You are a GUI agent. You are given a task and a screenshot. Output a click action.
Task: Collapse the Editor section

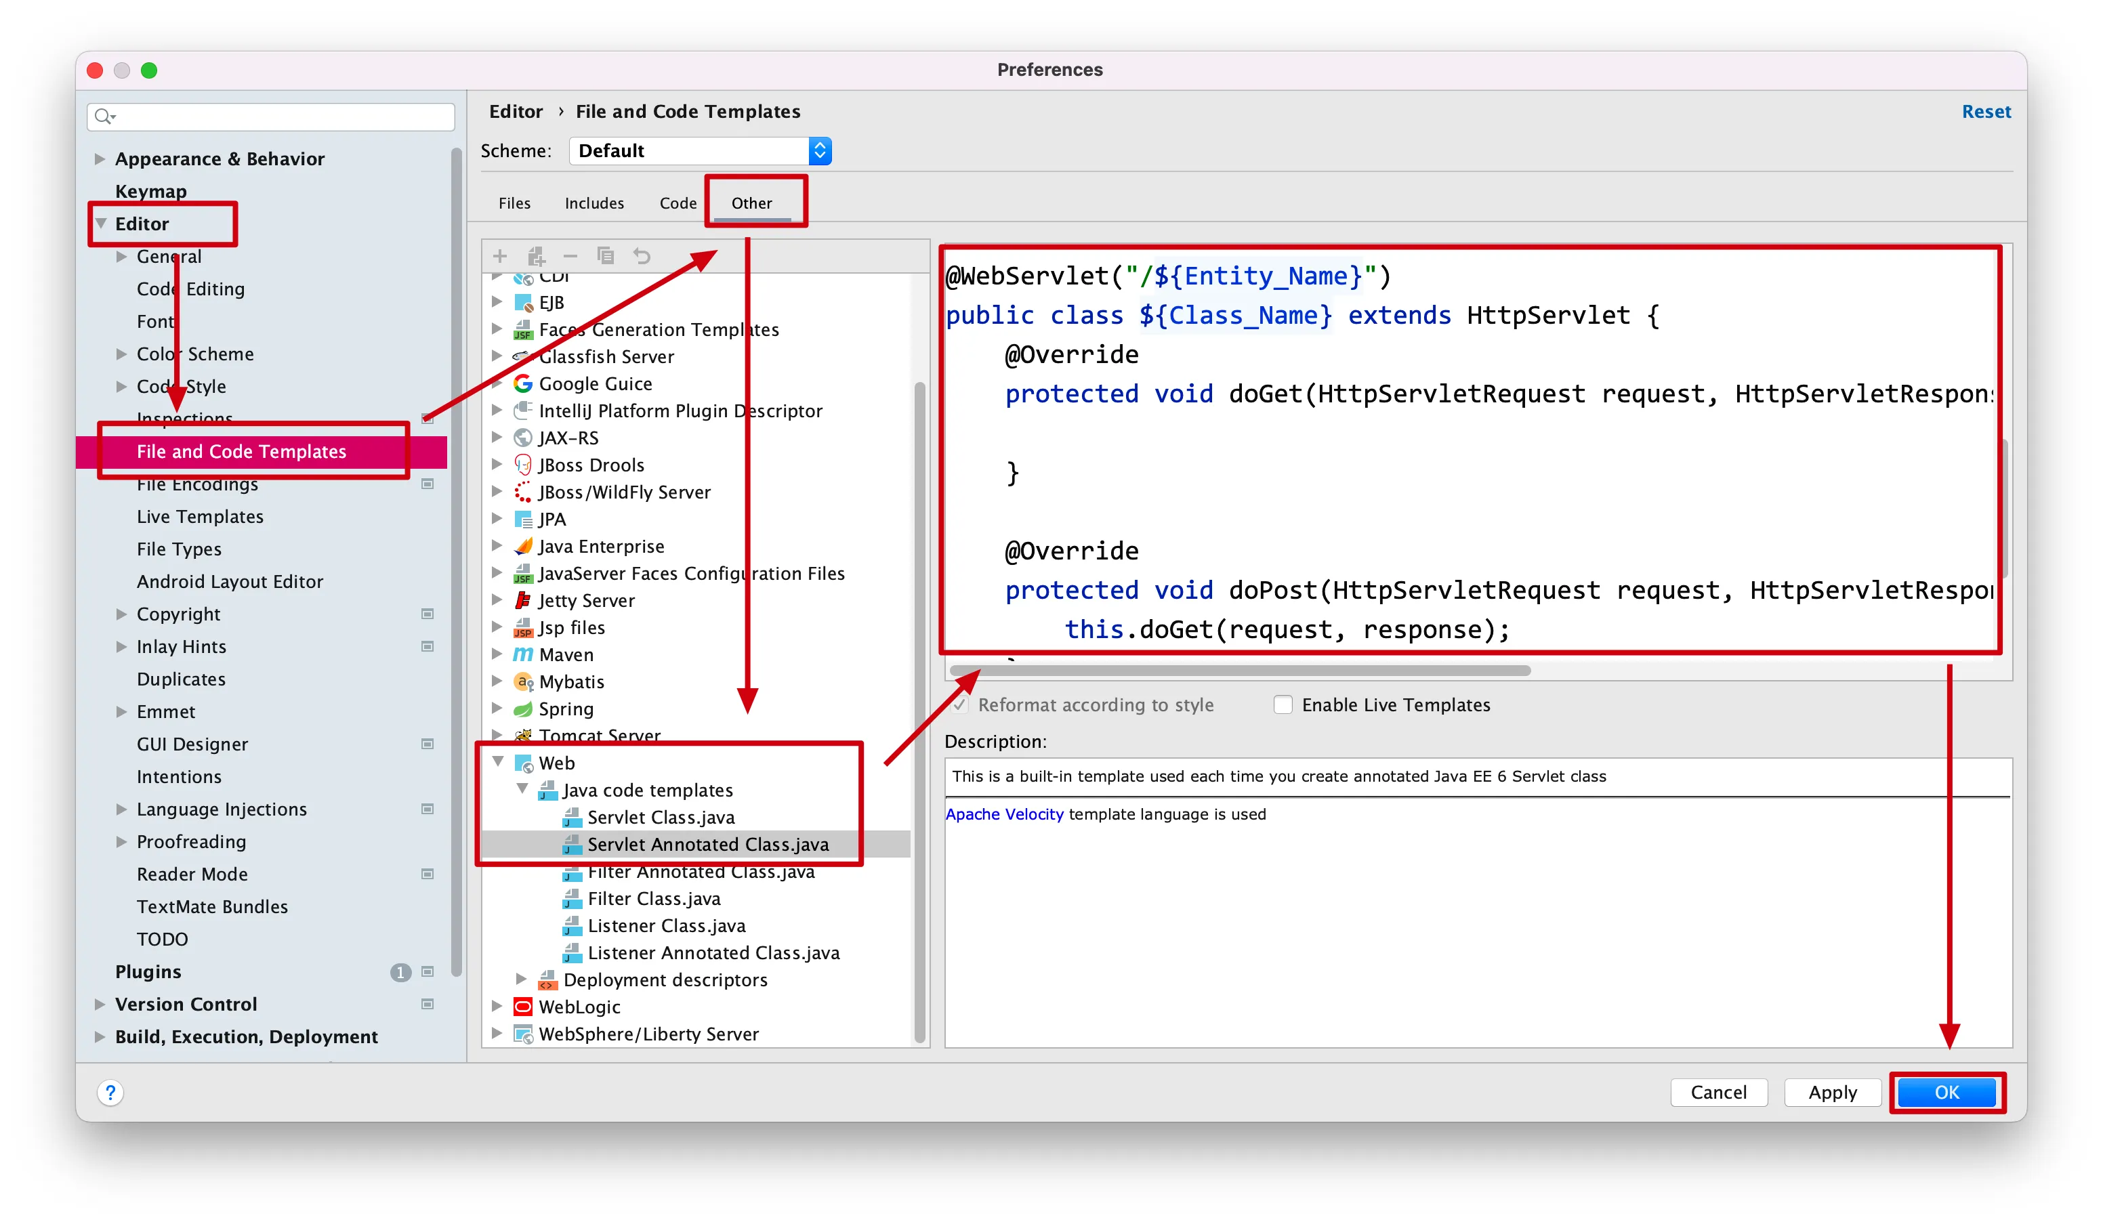pyautogui.click(x=101, y=224)
